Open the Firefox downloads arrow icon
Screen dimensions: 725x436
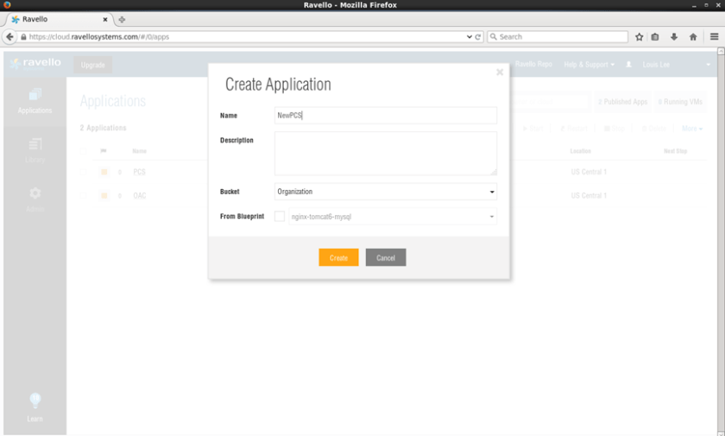coord(674,37)
